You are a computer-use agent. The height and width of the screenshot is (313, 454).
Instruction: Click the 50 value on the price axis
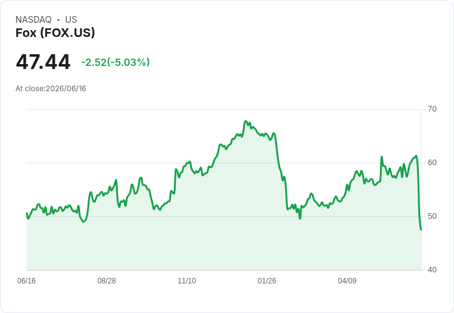click(432, 216)
